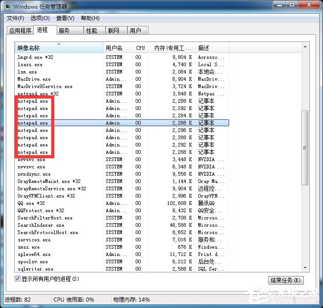Select the sqlwriter.exe process

[122, 269]
